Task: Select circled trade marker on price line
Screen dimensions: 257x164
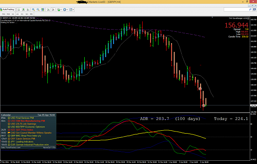Action: (x=204, y=105)
